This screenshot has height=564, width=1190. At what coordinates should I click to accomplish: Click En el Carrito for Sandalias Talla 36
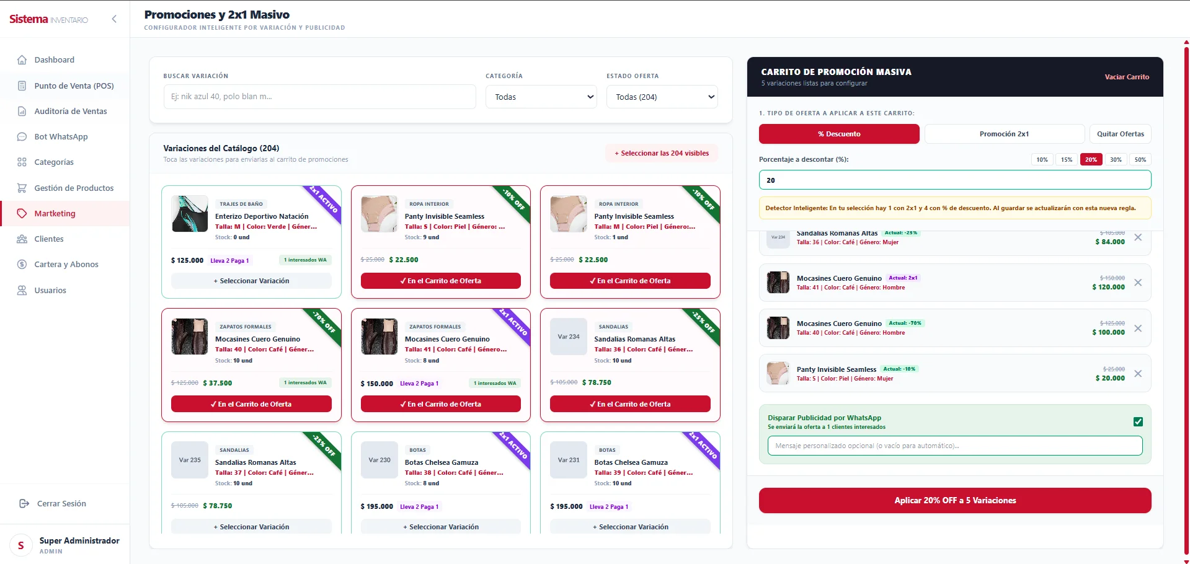point(630,404)
